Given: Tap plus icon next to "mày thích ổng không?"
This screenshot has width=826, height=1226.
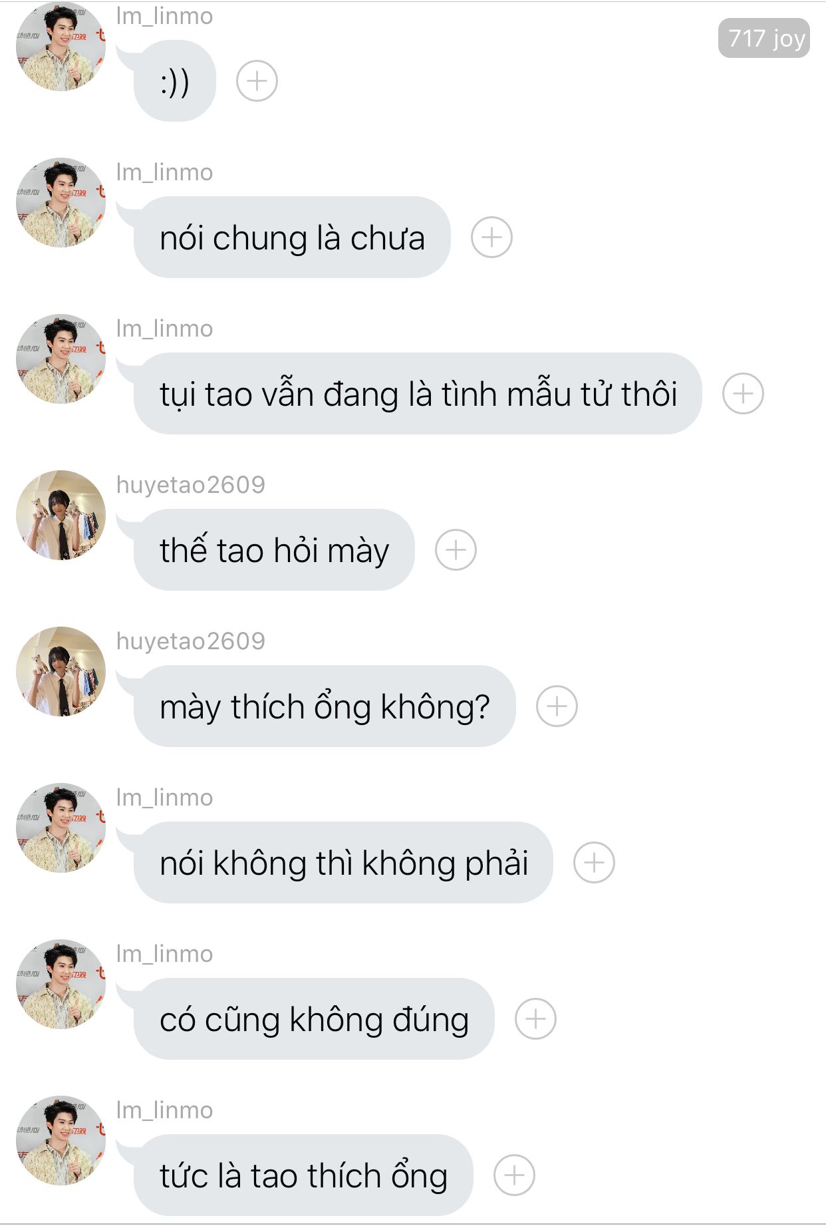Looking at the screenshot, I should [x=557, y=706].
